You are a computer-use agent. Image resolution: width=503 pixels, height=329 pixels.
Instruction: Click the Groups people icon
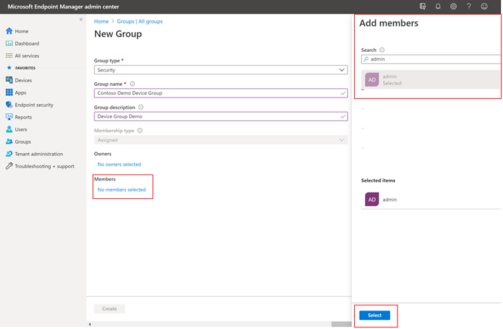click(9, 141)
